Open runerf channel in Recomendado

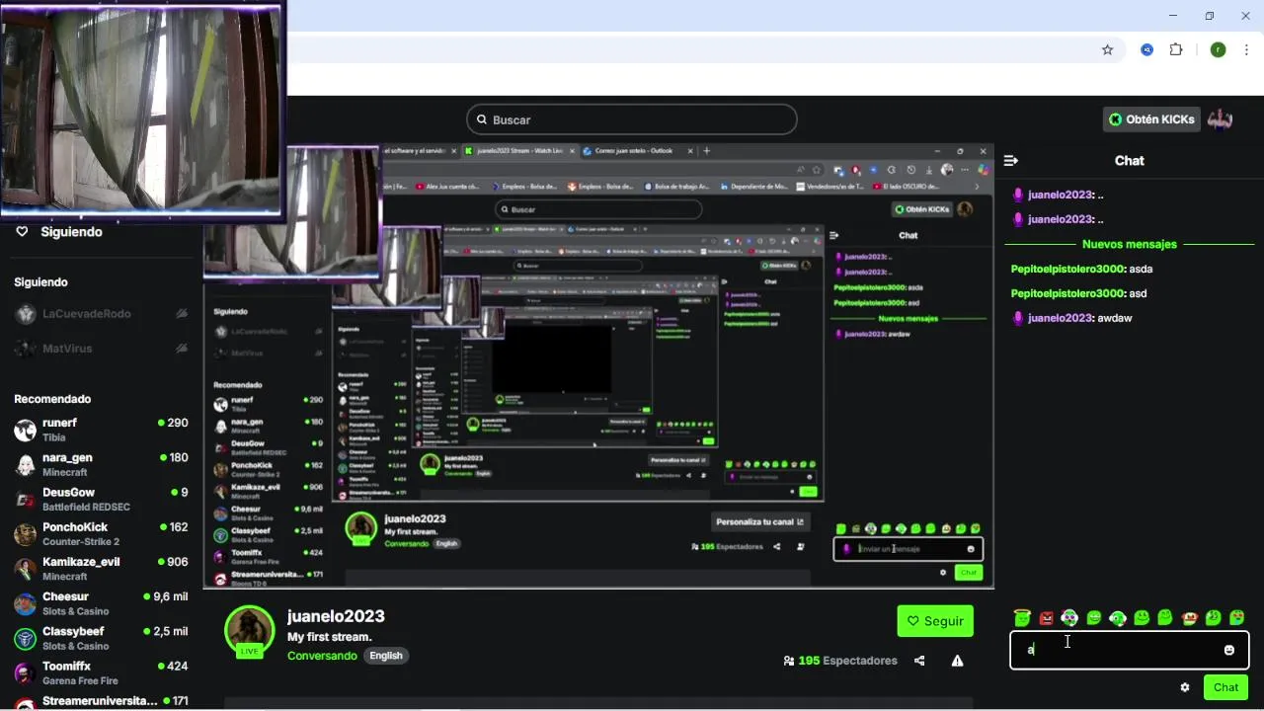point(101,430)
